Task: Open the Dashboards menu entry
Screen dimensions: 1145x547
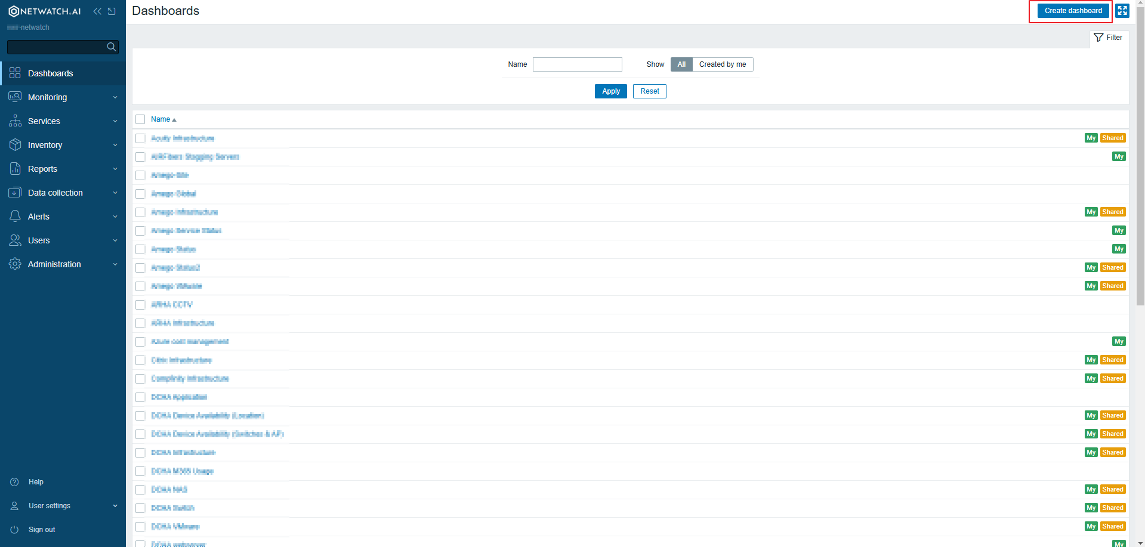Action: click(x=50, y=73)
